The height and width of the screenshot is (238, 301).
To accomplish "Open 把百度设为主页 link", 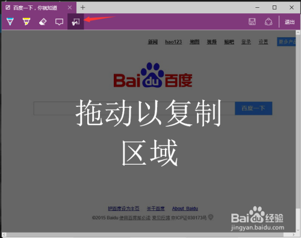I will coord(123,209).
